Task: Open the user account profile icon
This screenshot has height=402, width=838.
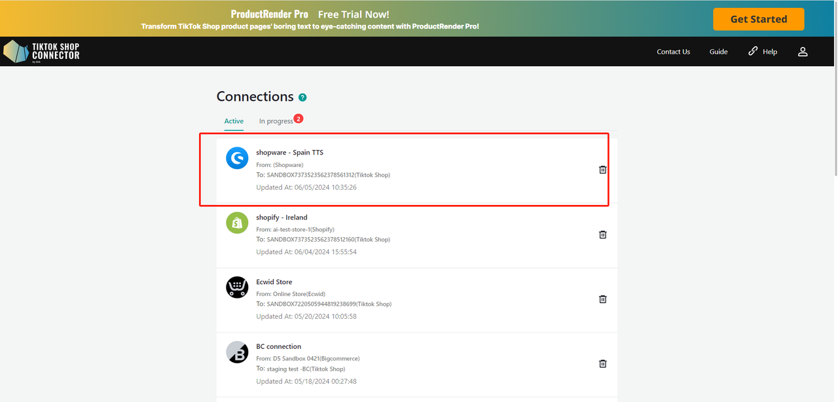Action: [x=803, y=52]
